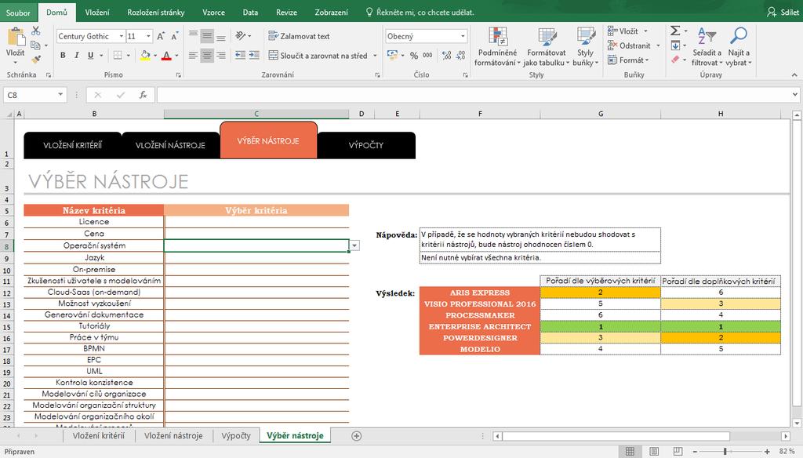Align text to the left

(193, 56)
